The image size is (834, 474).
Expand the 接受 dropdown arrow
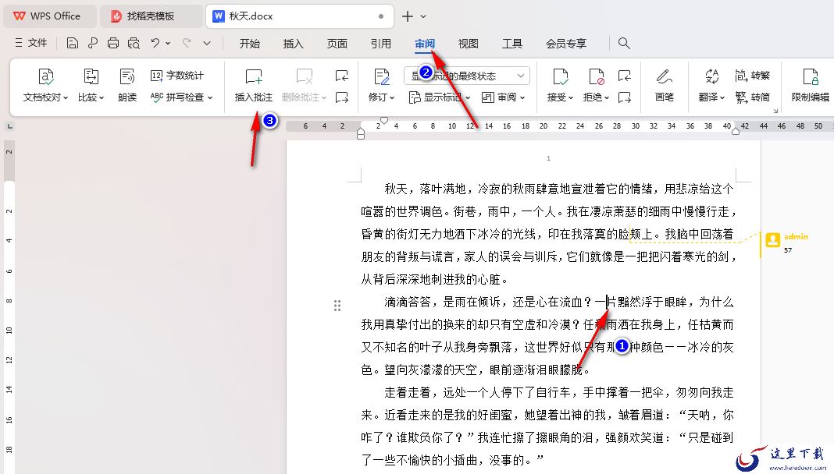pos(570,97)
